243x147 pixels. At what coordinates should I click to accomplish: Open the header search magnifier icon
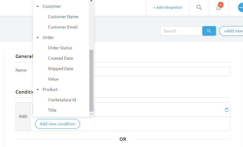(199, 7)
